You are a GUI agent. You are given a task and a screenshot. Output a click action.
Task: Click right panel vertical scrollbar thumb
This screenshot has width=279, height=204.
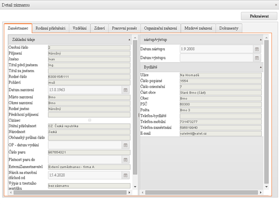(267, 112)
